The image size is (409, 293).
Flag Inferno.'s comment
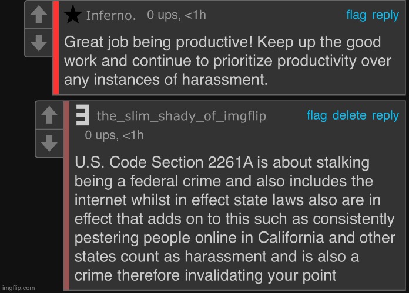(x=356, y=15)
